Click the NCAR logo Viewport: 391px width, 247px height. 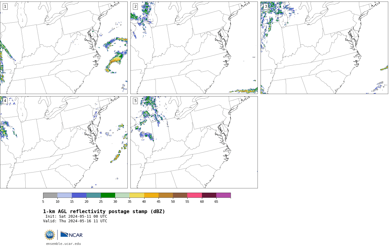[71, 234]
